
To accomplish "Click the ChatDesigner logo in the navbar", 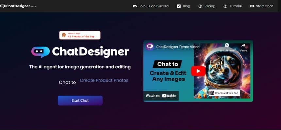I will pos(18,6).
